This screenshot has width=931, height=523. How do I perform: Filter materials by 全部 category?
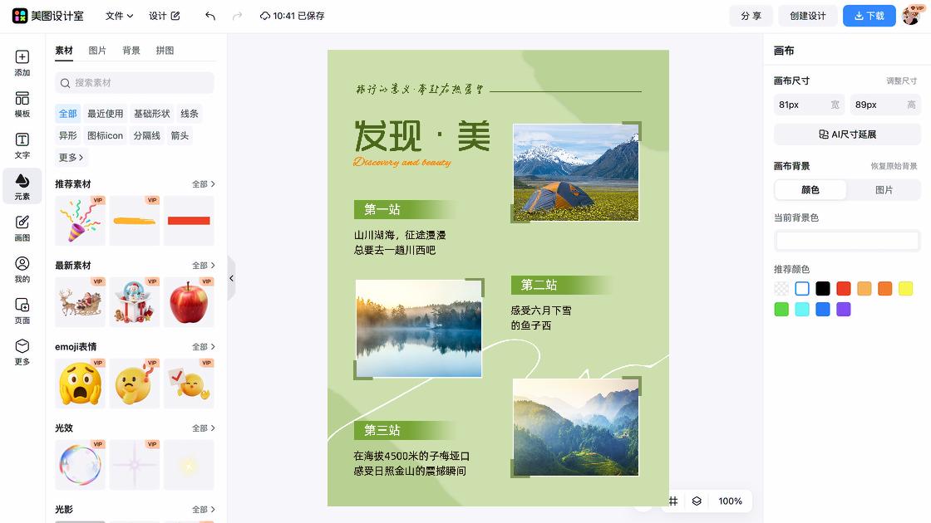click(67, 114)
